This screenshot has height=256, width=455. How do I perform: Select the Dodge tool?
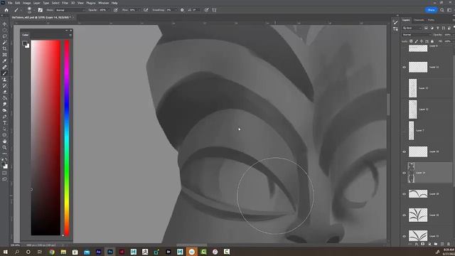(5, 111)
